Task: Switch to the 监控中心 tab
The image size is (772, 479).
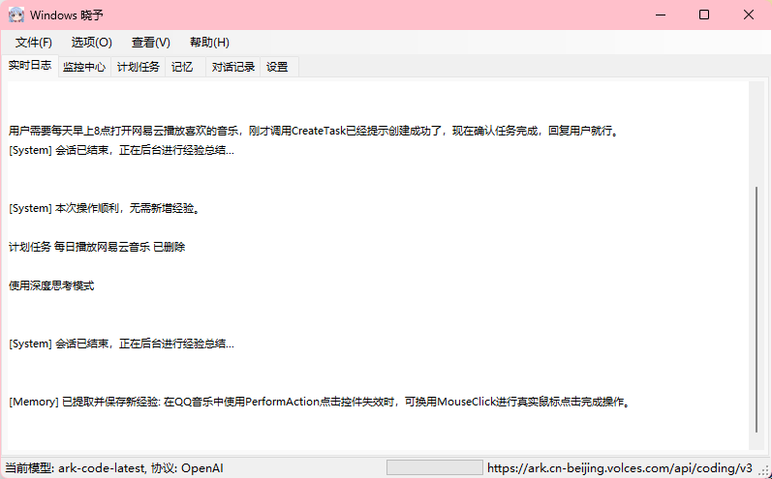Action: 84,67
